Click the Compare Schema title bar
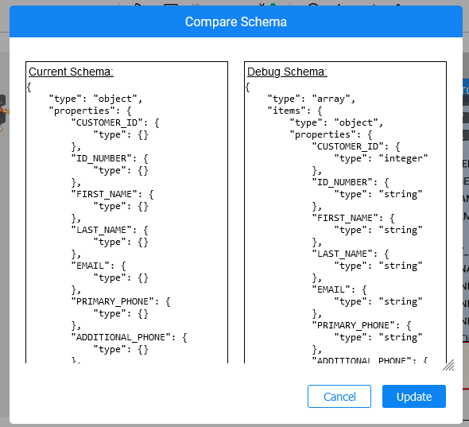Screen dimensions: 469x427 point(236,21)
